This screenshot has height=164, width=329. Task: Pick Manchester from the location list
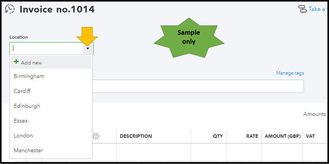click(29, 150)
